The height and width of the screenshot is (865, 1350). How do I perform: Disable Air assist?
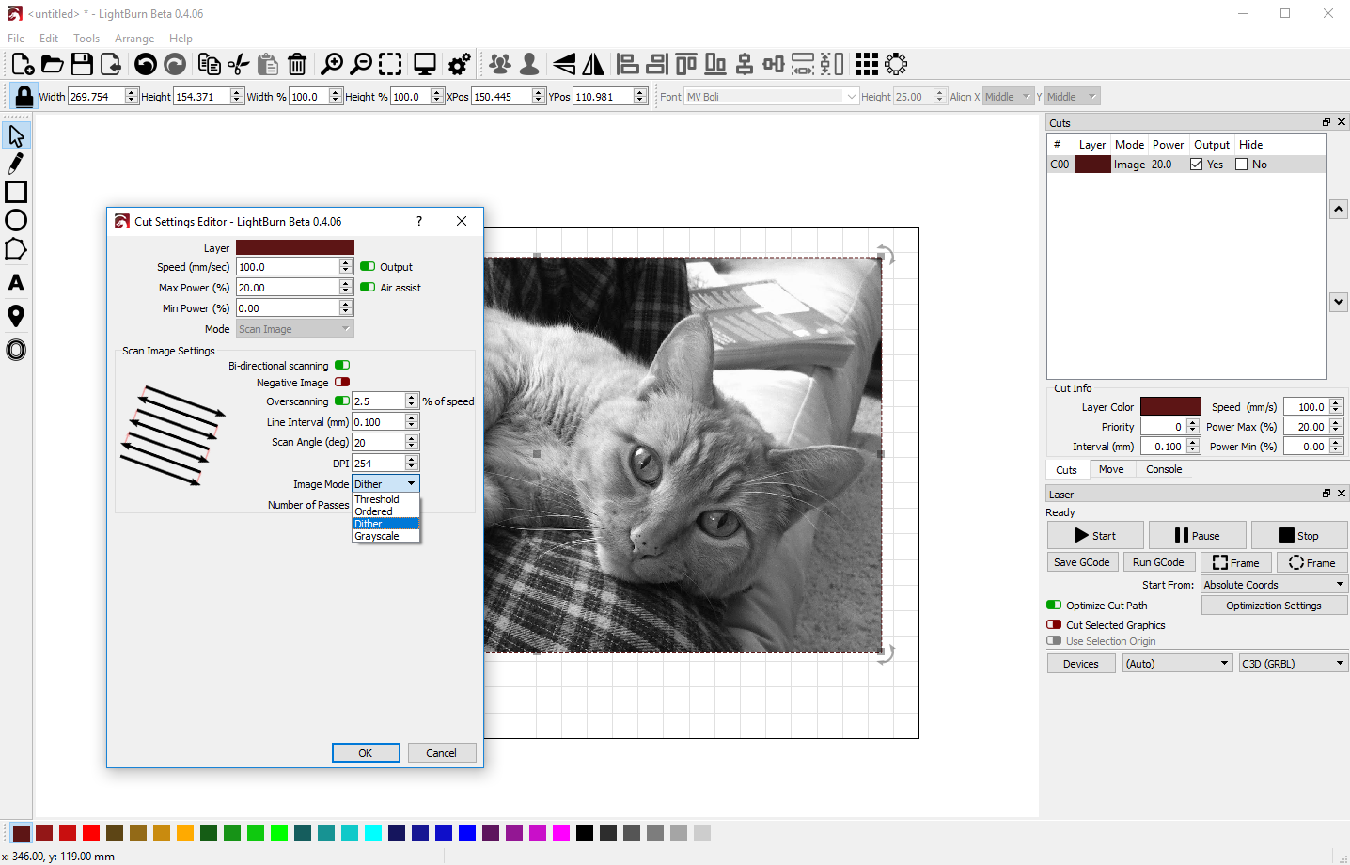[x=366, y=287]
